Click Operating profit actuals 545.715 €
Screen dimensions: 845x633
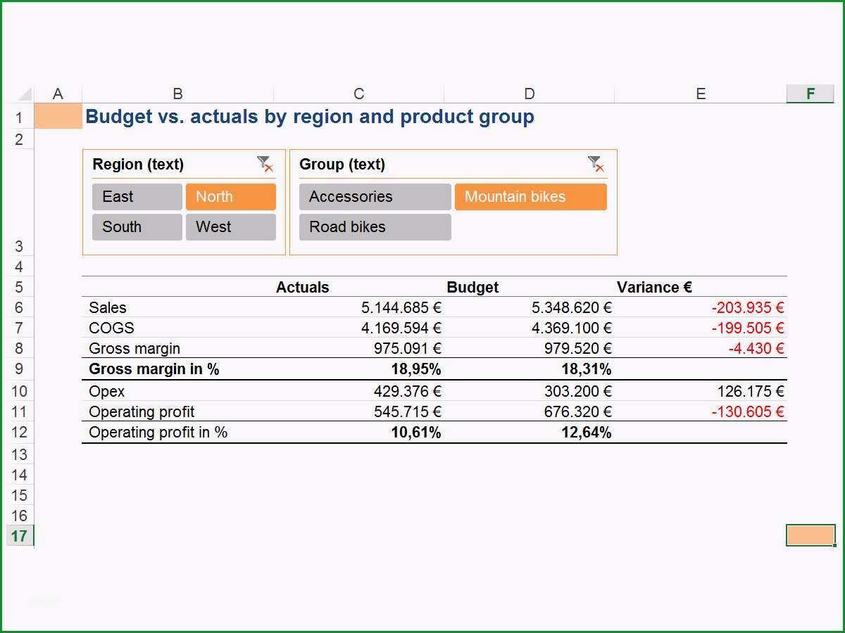[x=408, y=411]
